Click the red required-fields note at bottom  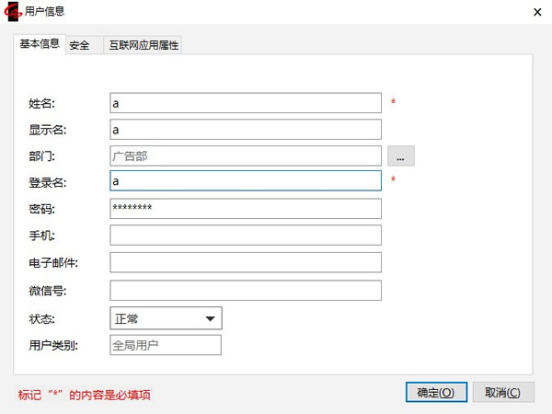84,396
